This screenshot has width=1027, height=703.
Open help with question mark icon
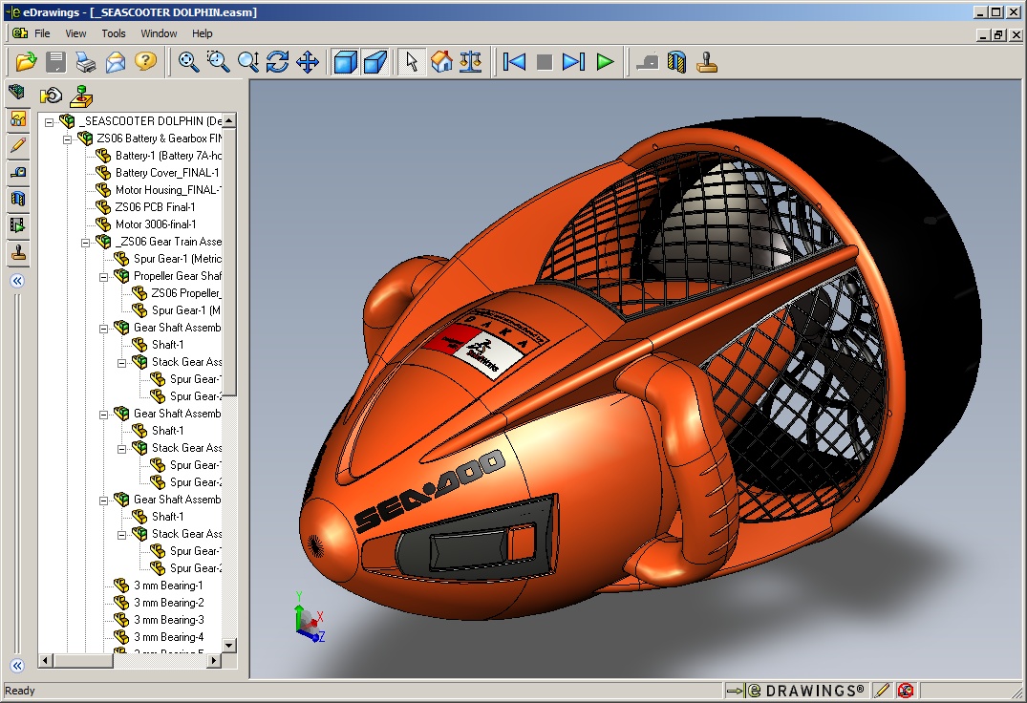pyautogui.click(x=145, y=62)
